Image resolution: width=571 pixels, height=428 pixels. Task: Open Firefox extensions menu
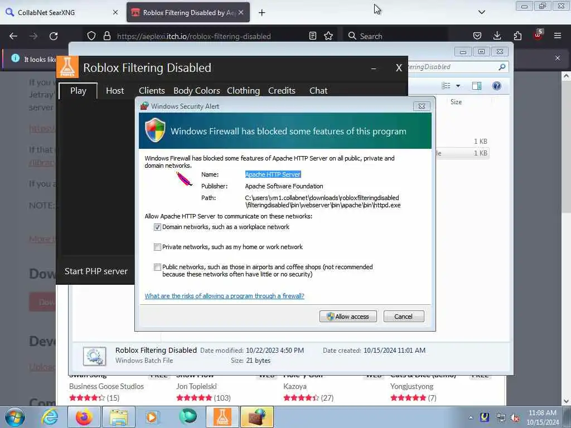517,36
